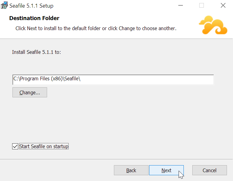Click the 'Destination Folder' heading
233x181 pixels.
coord(34,18)
